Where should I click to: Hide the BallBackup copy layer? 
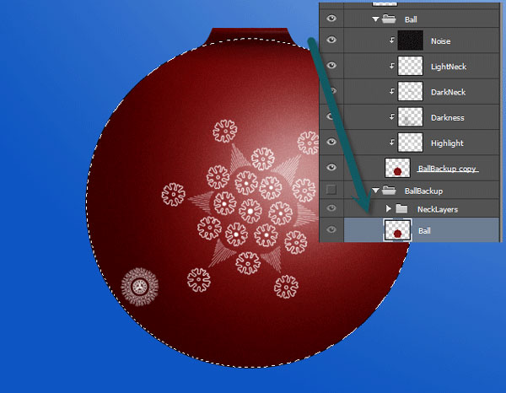click(x=331, y=167)
